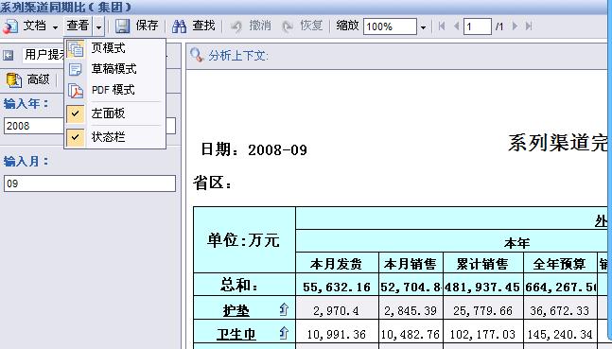Click the undo (撤消) icon
Screen dimensions: 612x349
(236, 26)
